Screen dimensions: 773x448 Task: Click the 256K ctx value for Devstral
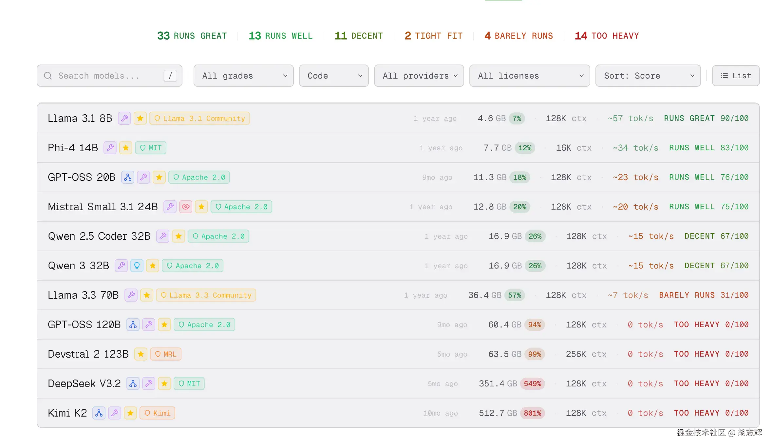(586, 354)
